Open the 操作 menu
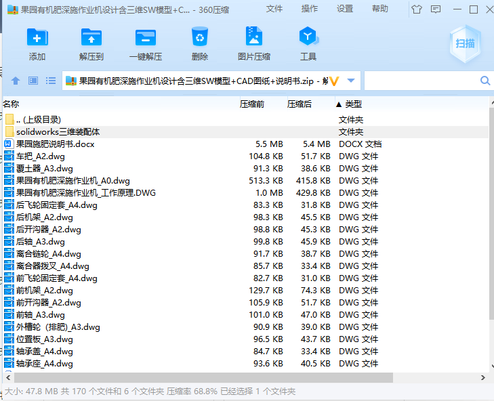The width and height of the screenshot is (494, 401). (310, 9)
